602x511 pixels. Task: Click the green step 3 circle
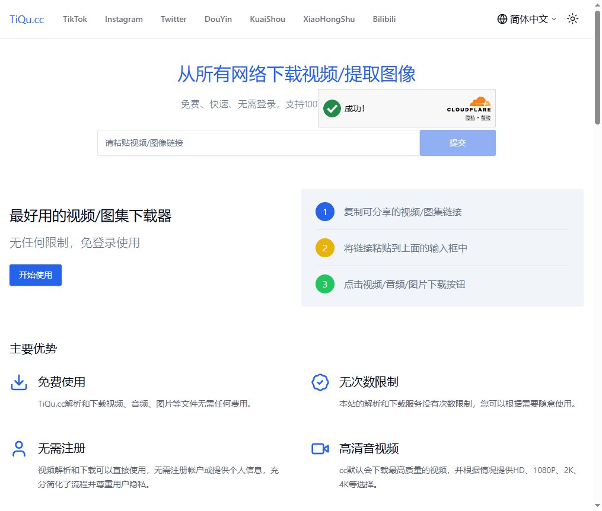[325, 284]
